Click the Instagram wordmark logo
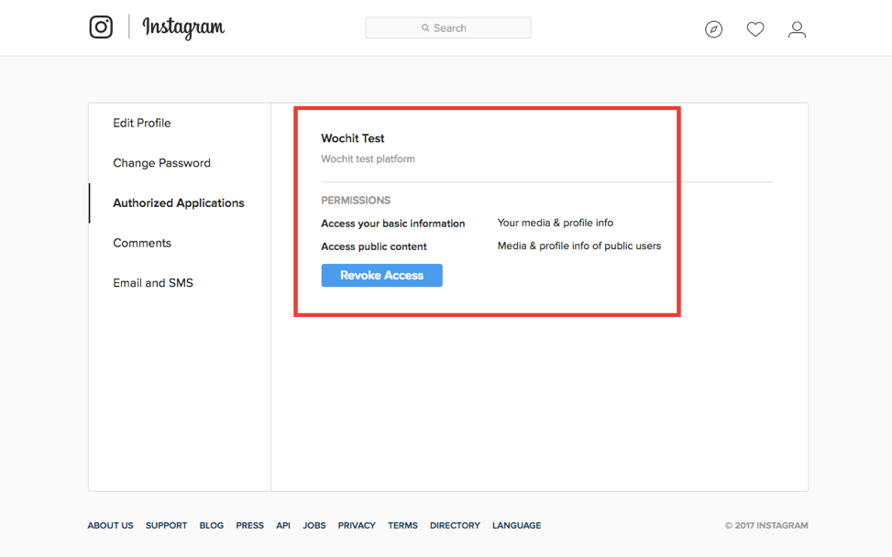 [183, 27]
